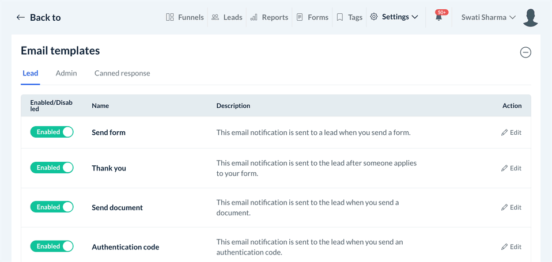Switch to the Admin tab
Screen dimensions: 552x262
[x=66, y=73]
